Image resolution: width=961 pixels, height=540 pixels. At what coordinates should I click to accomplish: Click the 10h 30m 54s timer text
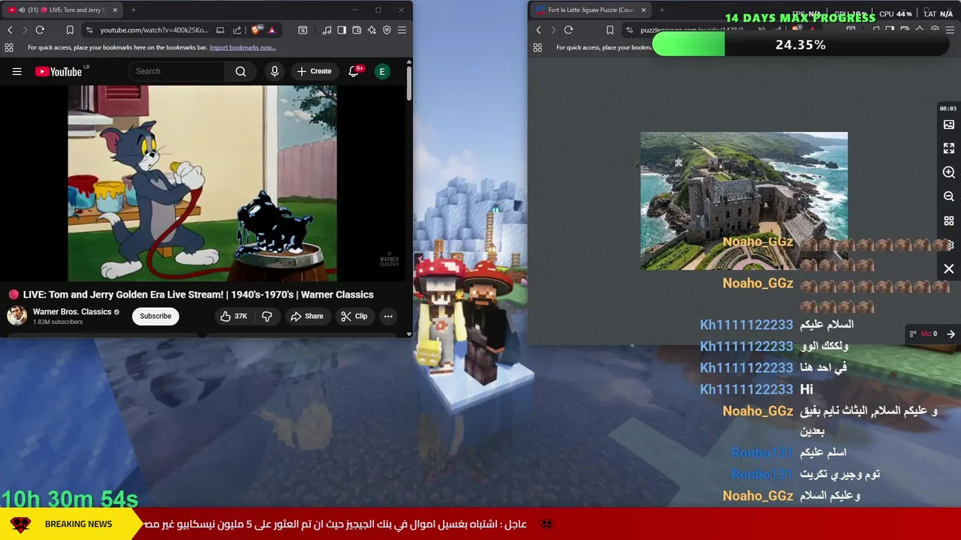click(70, 499)
